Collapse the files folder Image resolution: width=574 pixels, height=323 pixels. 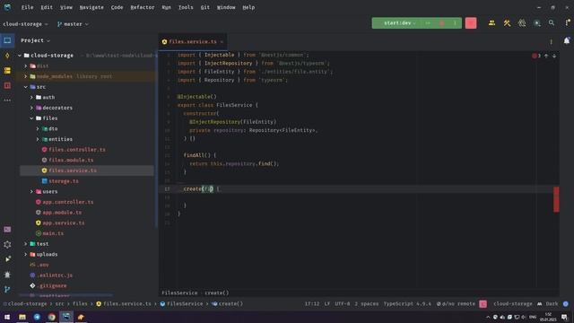pyautogui.click(x=31, y=118)
